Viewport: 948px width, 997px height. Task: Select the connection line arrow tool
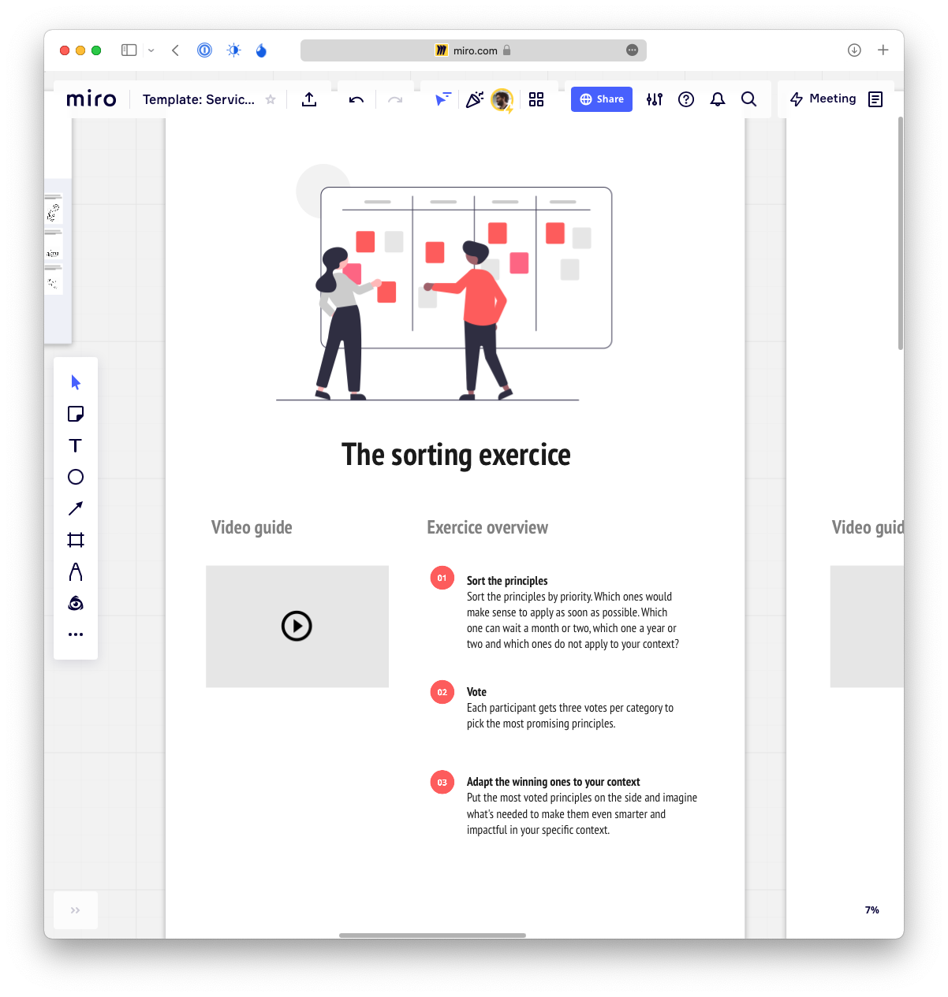coord(76,508)
